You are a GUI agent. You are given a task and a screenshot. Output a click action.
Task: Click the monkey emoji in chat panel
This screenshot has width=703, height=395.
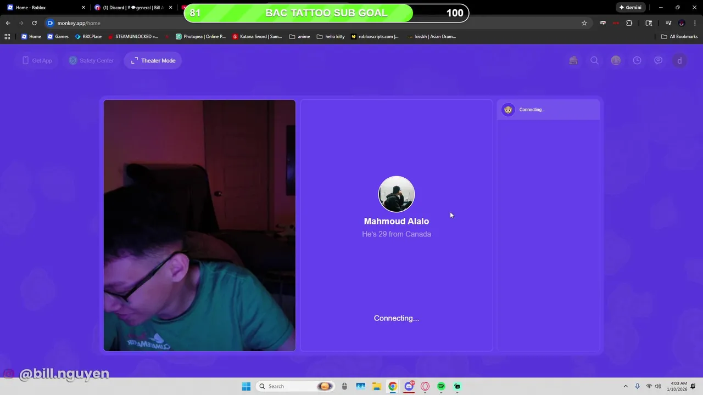point(508,110)
